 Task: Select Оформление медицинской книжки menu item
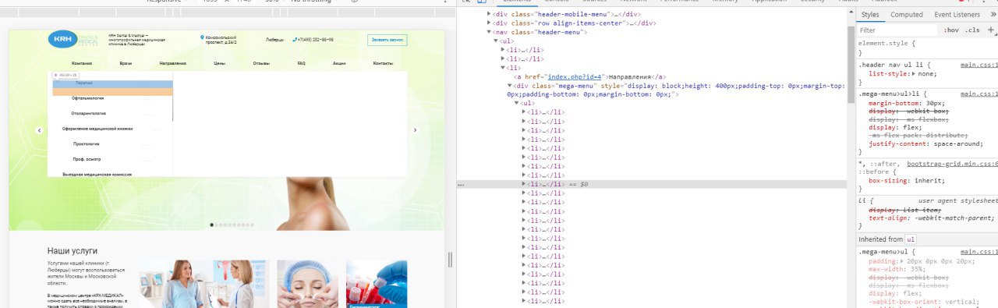[x=97, y=129]
